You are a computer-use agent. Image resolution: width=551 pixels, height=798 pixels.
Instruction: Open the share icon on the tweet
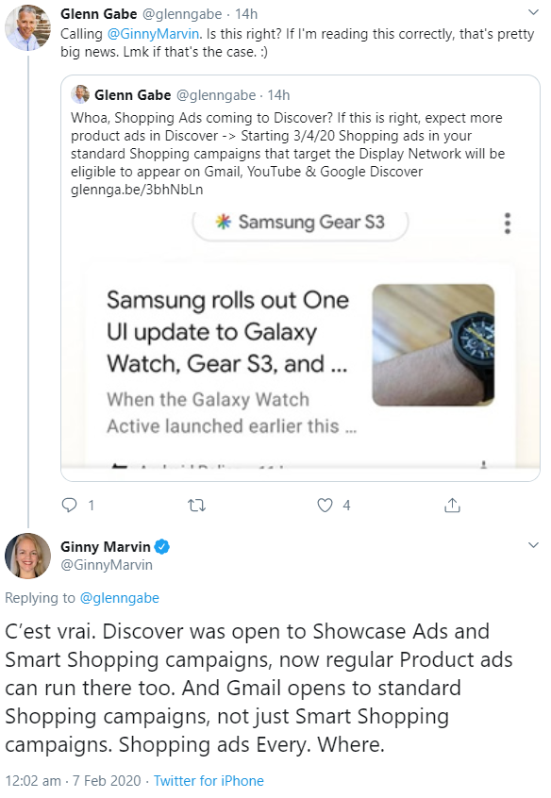pyautogui.click(x=452, y=505)
